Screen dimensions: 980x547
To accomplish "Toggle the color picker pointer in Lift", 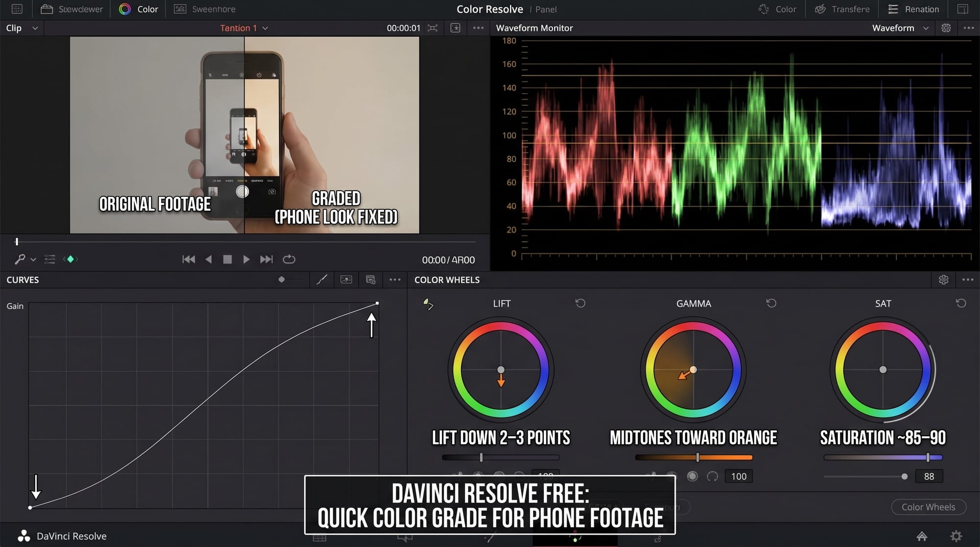I will pyautogui.click(x=428, y=304).
